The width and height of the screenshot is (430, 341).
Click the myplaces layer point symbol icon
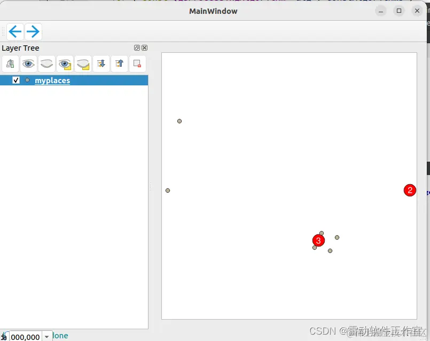27,80
